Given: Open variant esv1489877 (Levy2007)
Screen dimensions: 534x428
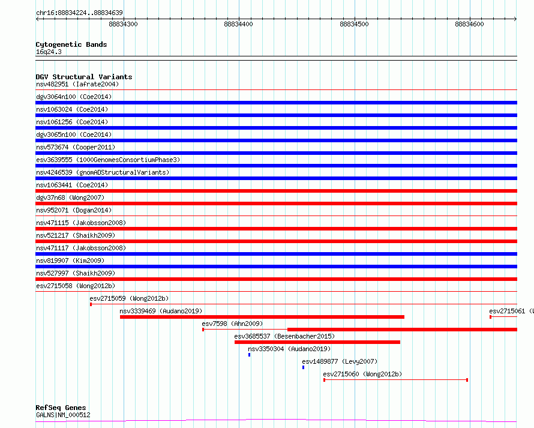Looking at the screenshot, I should click(x=340, y=361).
